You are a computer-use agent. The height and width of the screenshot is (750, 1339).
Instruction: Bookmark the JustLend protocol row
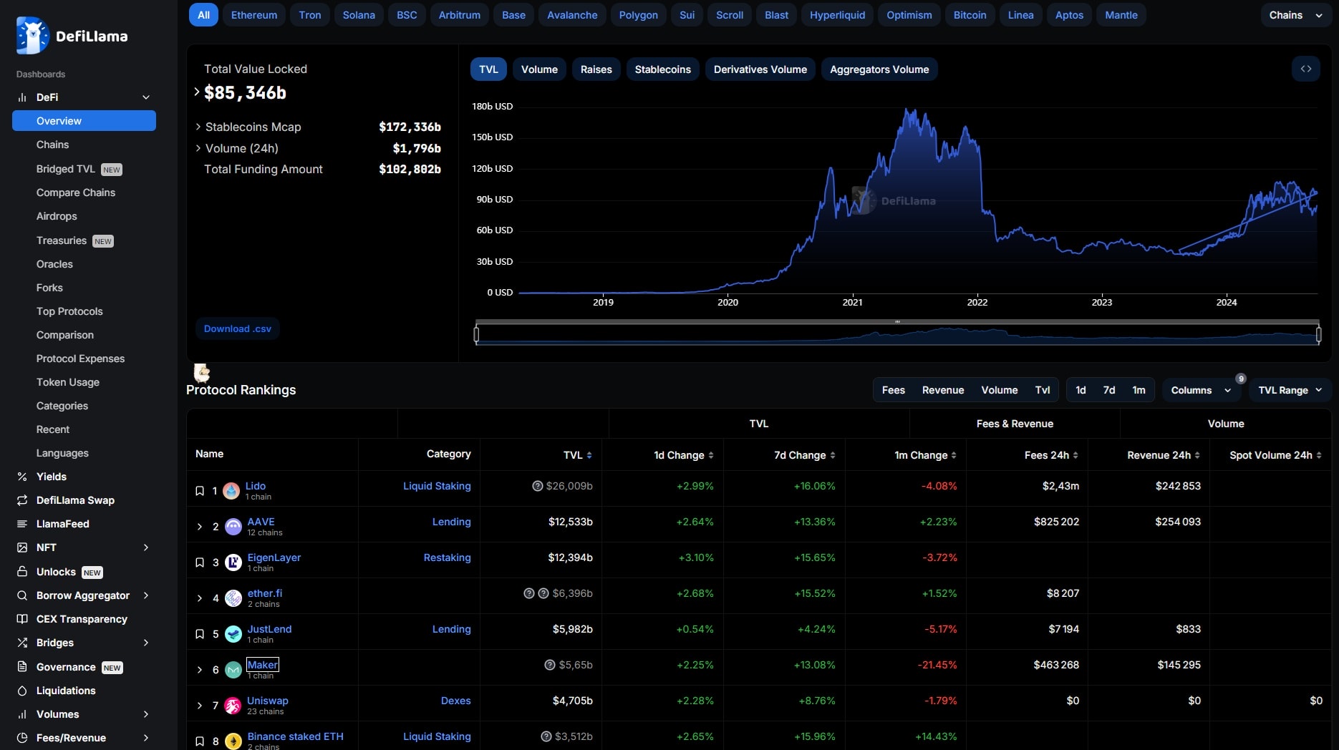click(x=200, y=634)
